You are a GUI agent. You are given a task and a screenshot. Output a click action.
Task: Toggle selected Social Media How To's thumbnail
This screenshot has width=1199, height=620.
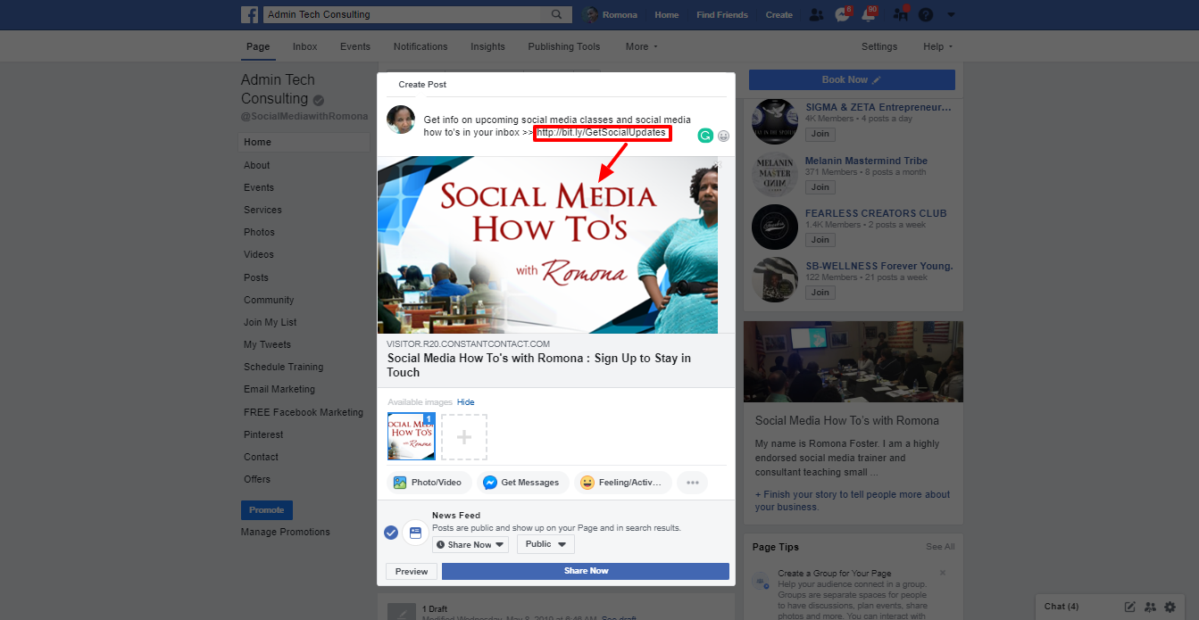point(412,436)
